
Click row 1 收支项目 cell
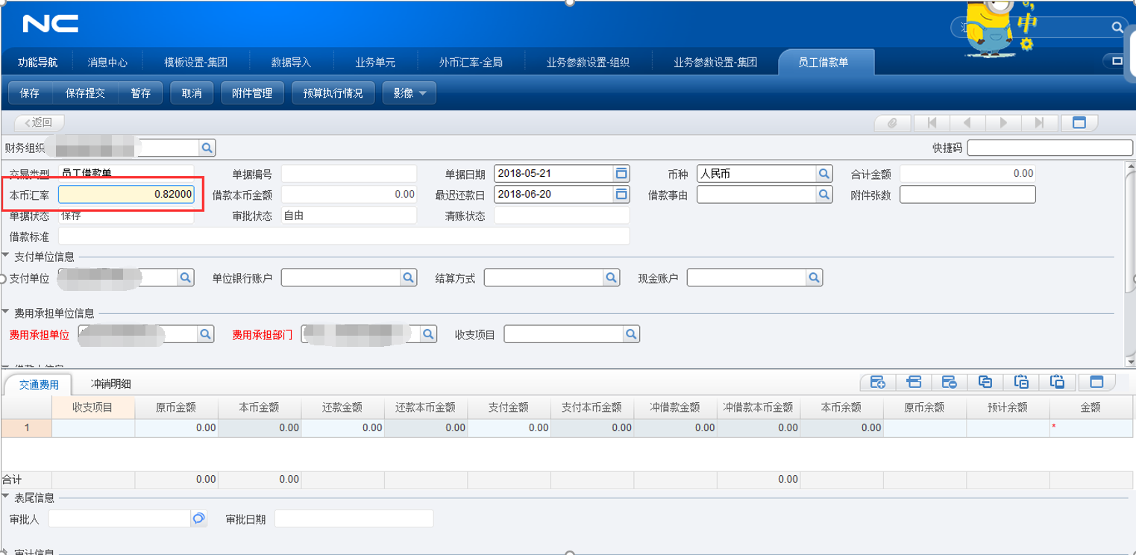coord(93,428)
